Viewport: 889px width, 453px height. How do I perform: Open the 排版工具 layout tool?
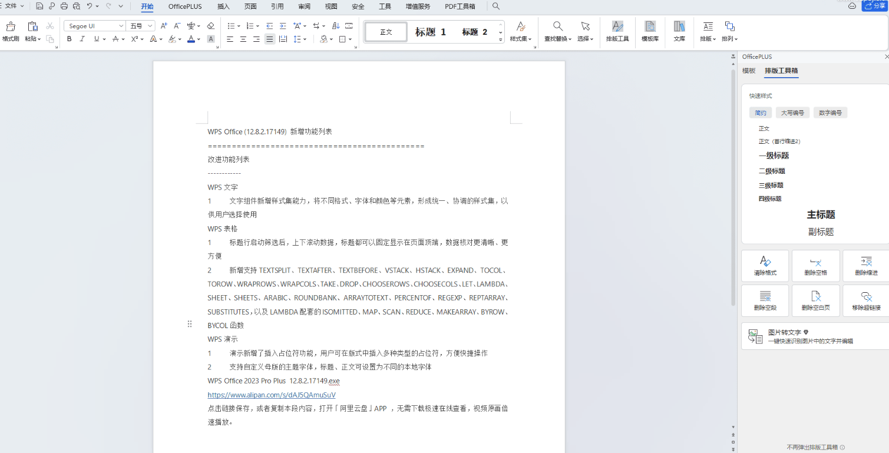pyautogui.click(x=617, y=31)
